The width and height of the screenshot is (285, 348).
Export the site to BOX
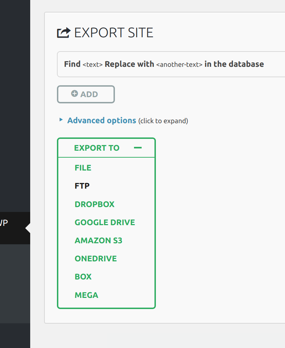pos(83,277)
